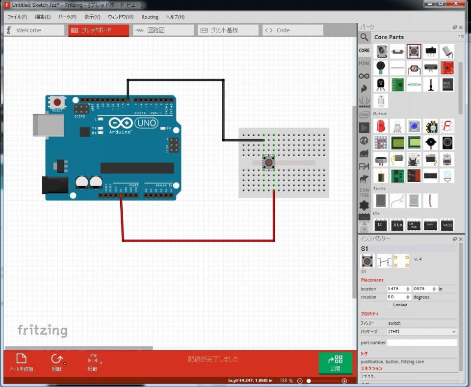Pick the loudspeaker part
Viewport: 471px width, 387px height.
[x=447, y=143]
